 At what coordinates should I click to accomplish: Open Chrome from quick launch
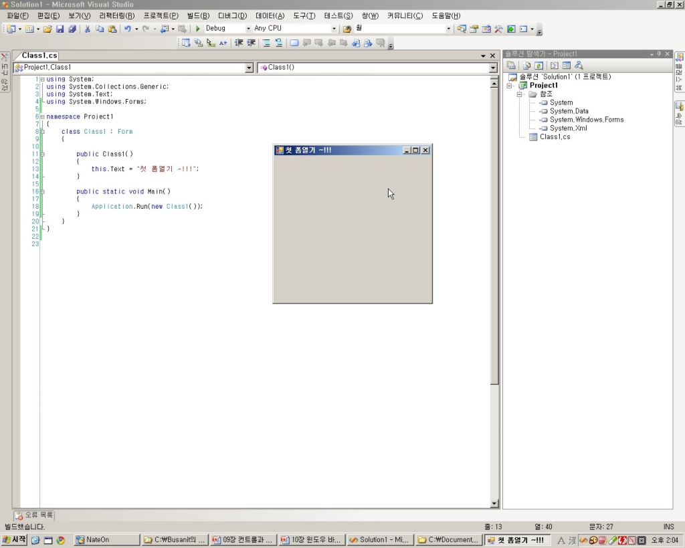[x=61, y=540]
